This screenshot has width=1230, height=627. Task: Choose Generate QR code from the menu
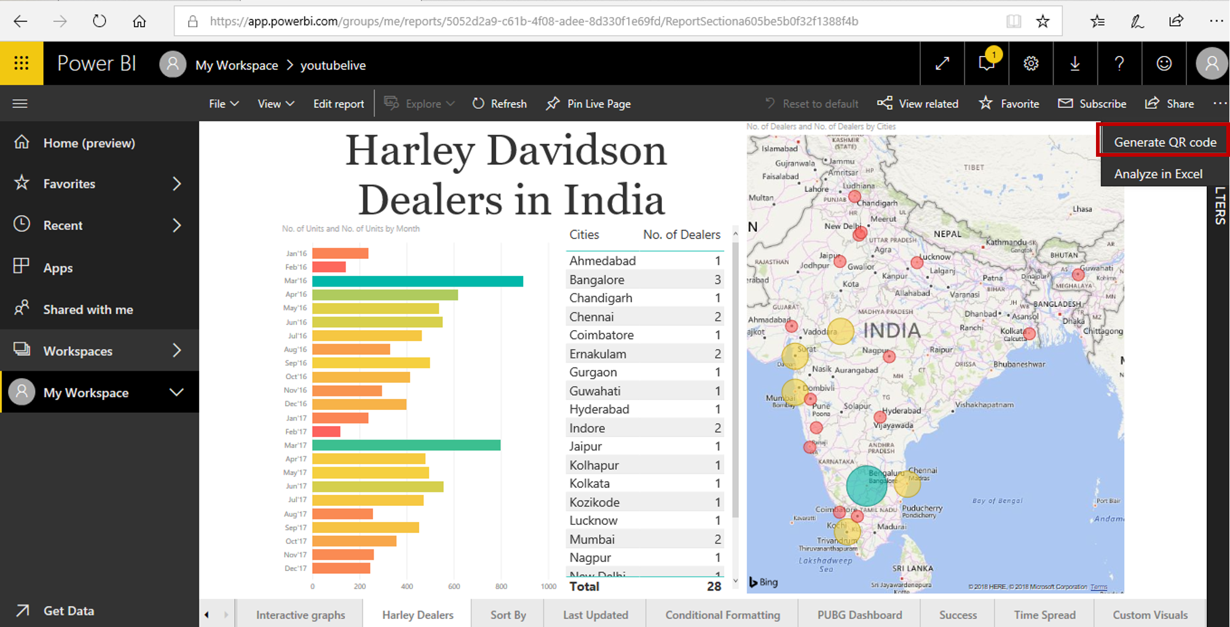[x=1164, y=142]
